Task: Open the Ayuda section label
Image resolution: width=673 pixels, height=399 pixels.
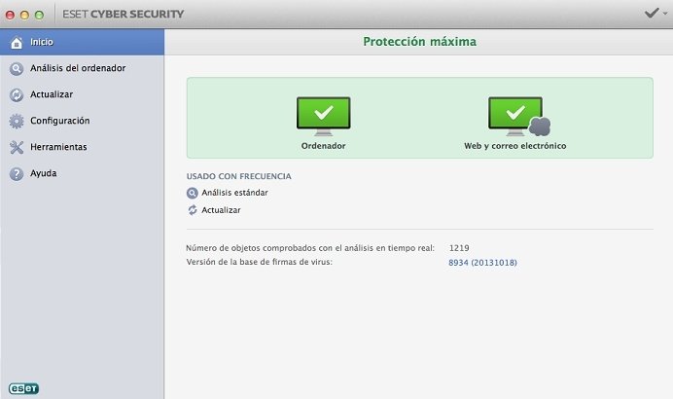Action: pyautogui.click(x=44, y=173)
